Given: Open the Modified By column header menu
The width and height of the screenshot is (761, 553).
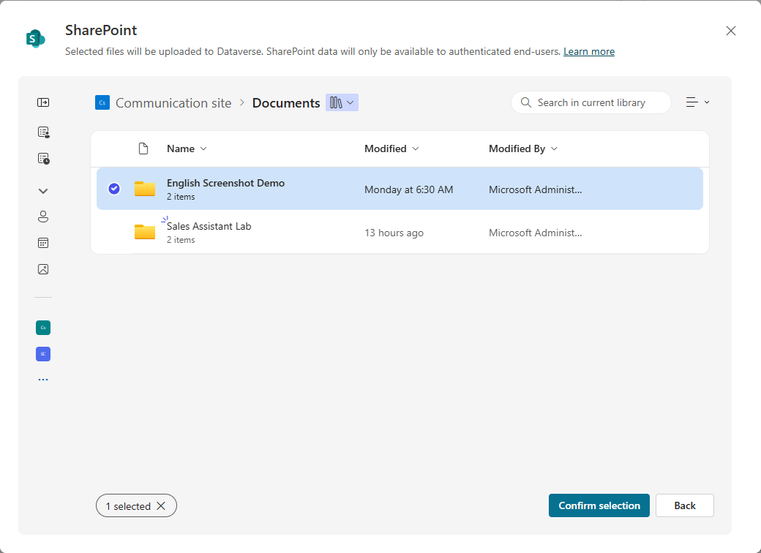Looking at the screenshot, I should click(x=522, y=148).
